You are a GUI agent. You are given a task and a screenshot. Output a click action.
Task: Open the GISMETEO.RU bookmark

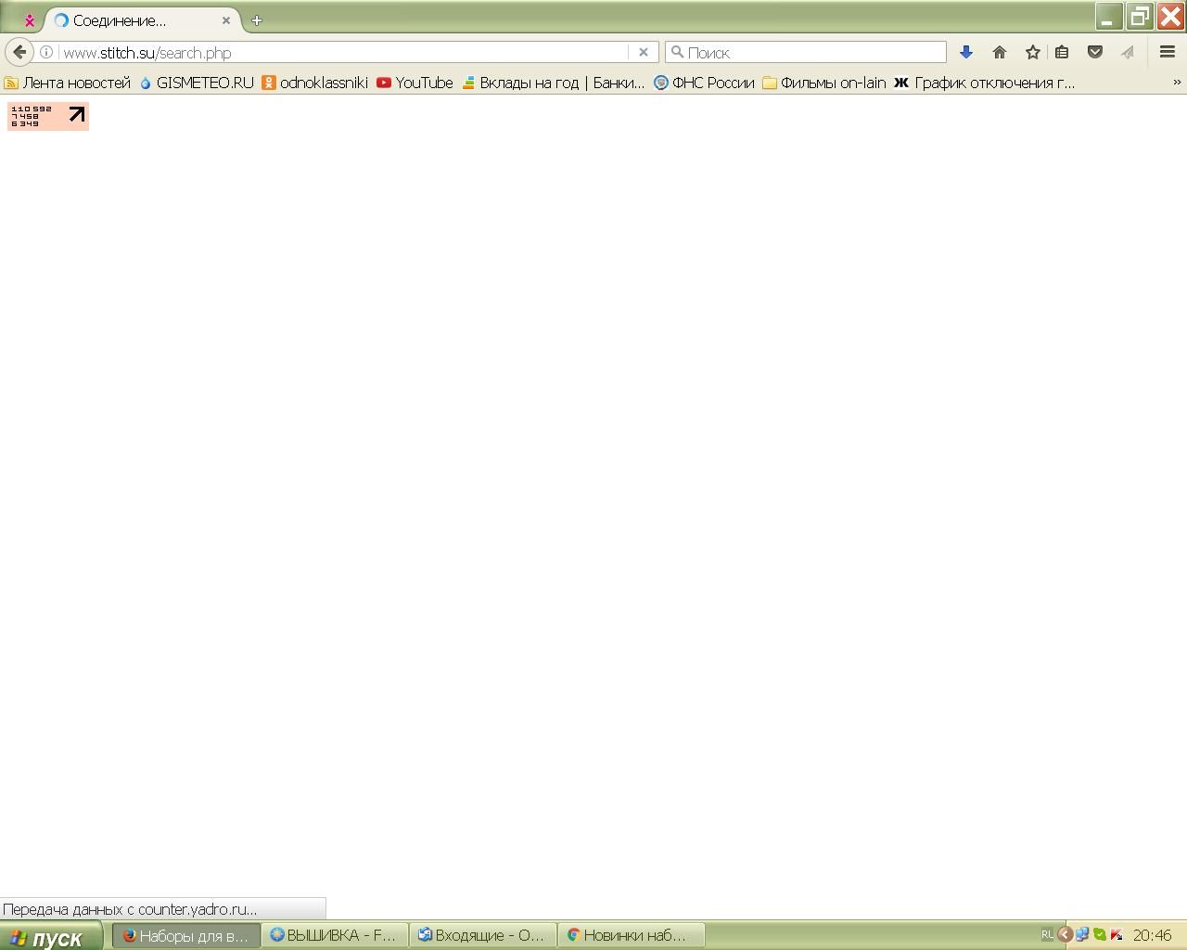[x=197, y=83]
